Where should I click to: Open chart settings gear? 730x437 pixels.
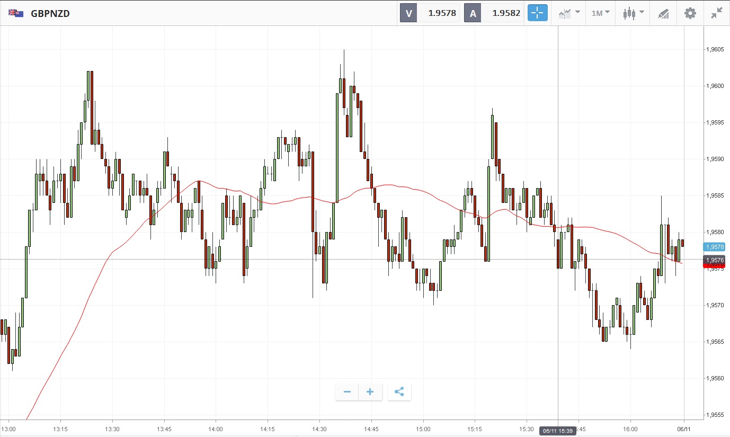pyautogui.click(x=690, y=13)
